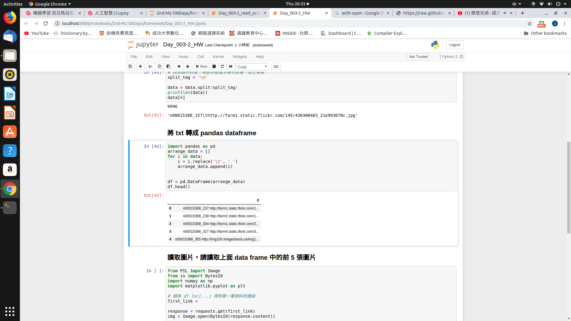Switch to the Day_003-2_read_and tab
Screen dimensions: 571x321
[239, 13]
